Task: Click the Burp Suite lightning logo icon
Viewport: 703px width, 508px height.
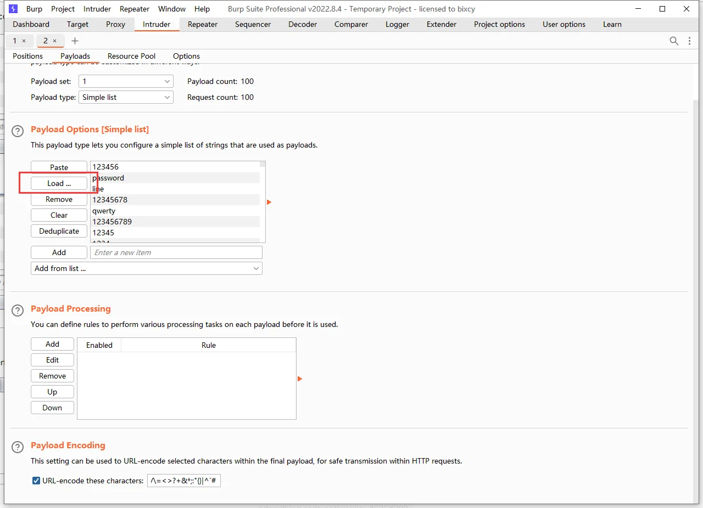Action: (x=13, y=9)
